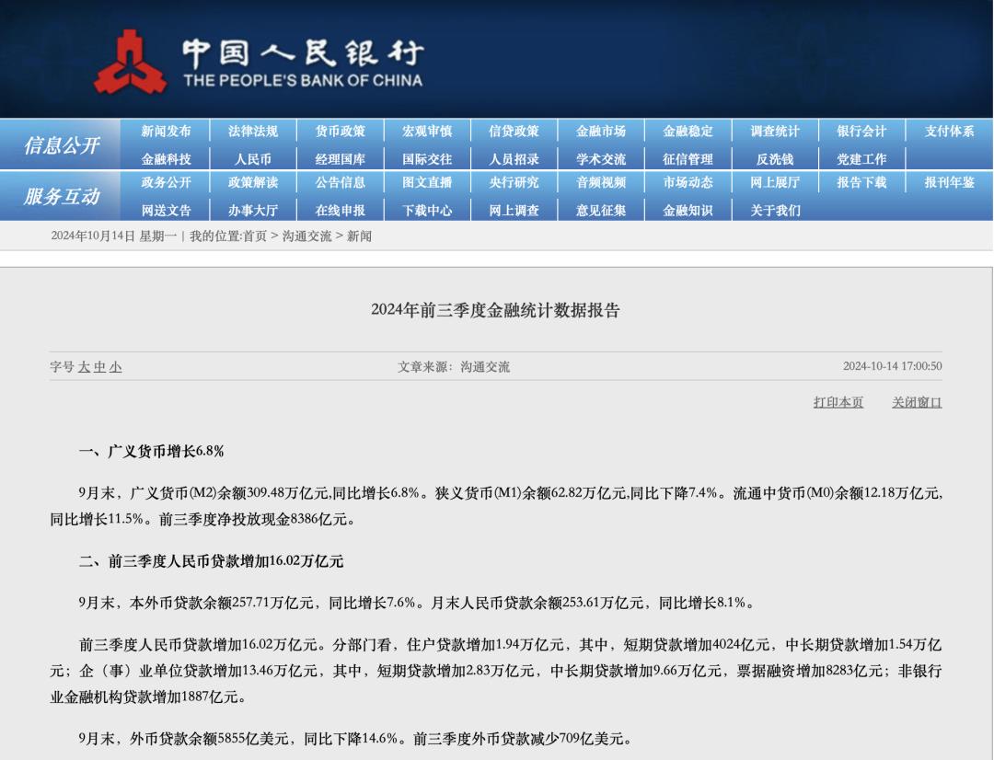The height and width of the screenshot is (760, 994).
Task: Click the 信息公开 section header
Action: pyautogui.click(x=62, y=145)
